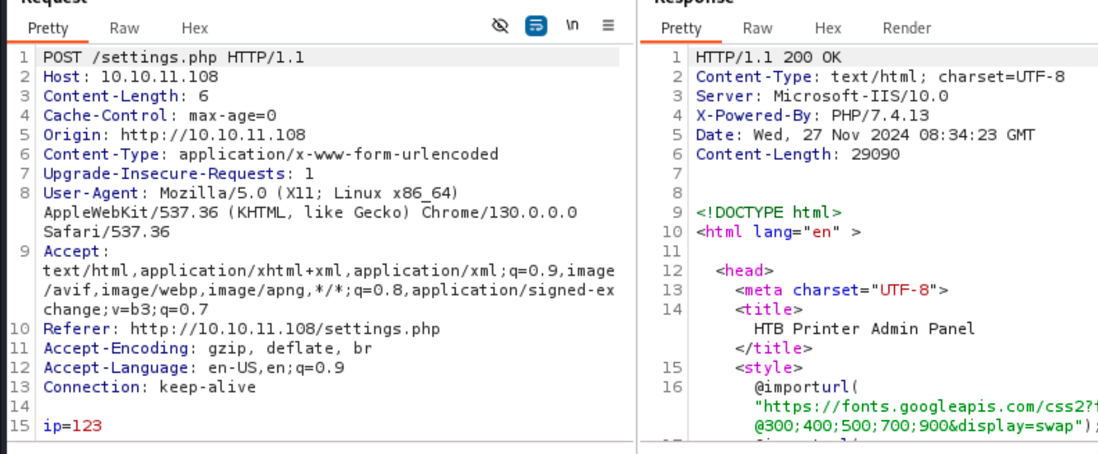1098x454 pixels.
Task: Toggle hide non-printable characters eye icon
Action: click(500, 26)
